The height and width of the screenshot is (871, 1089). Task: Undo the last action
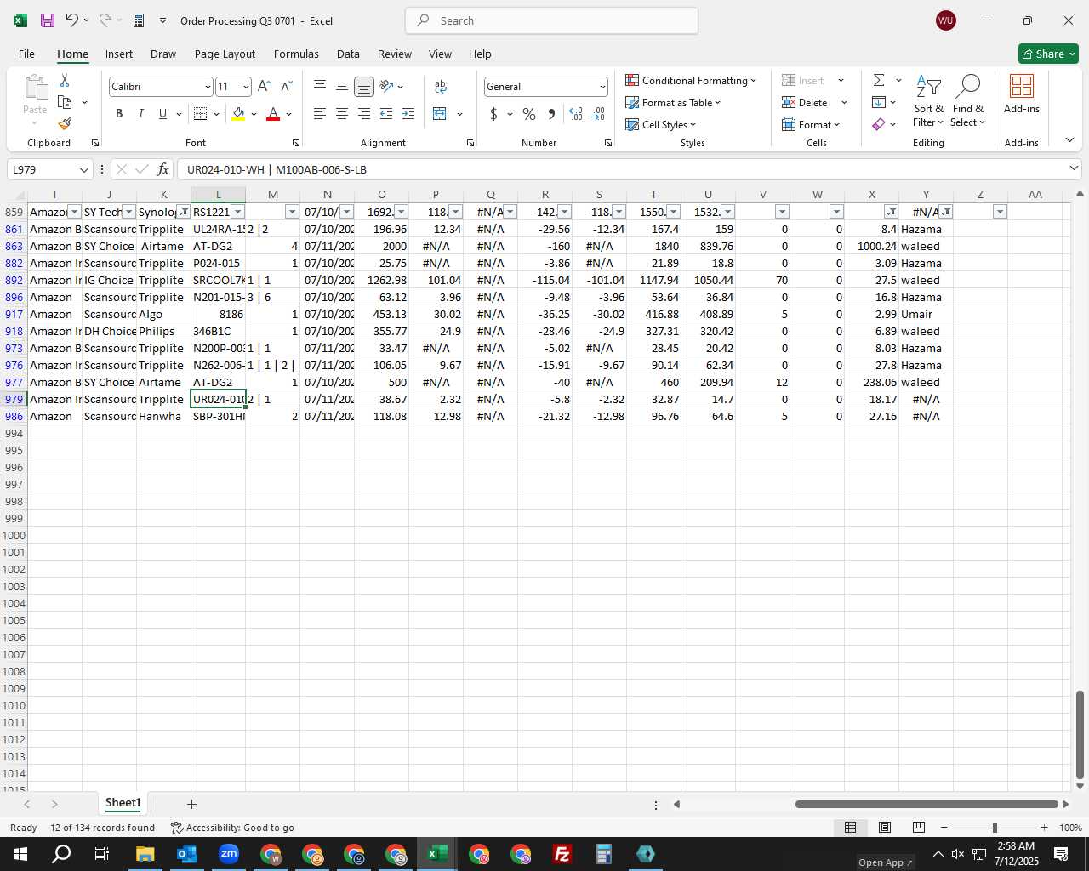72,20
